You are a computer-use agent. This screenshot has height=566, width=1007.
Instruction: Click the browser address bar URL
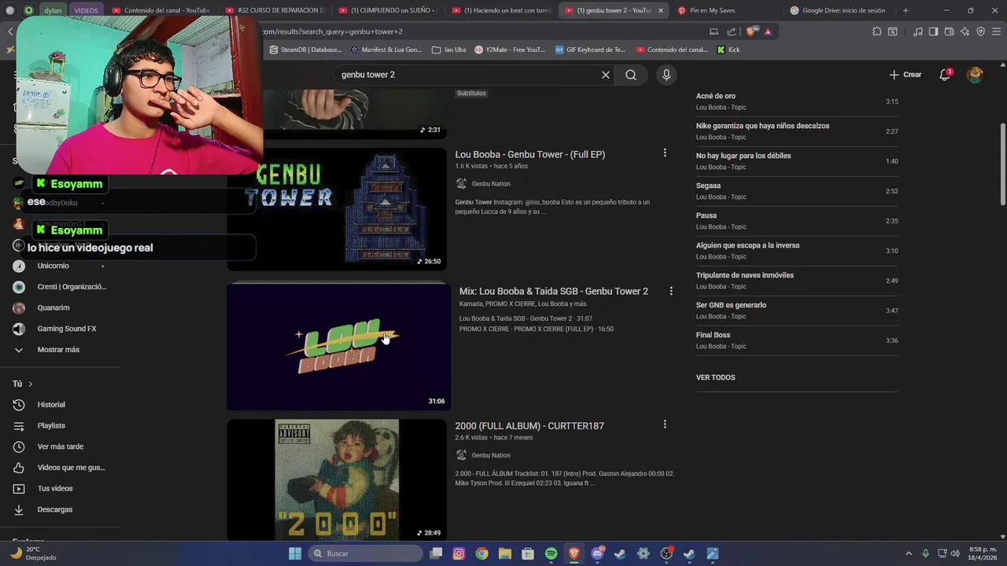480,31
